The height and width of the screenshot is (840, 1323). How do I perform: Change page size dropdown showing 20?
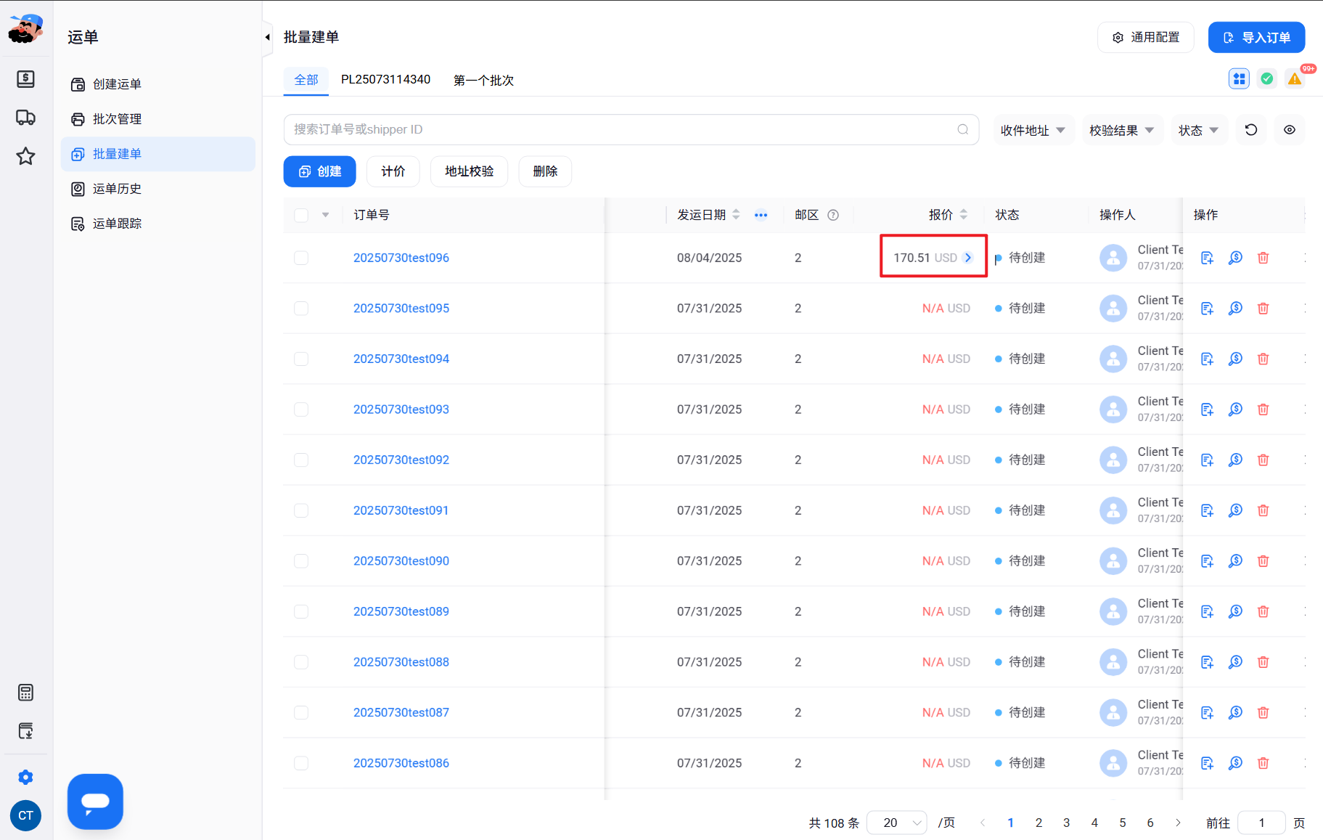897,823
